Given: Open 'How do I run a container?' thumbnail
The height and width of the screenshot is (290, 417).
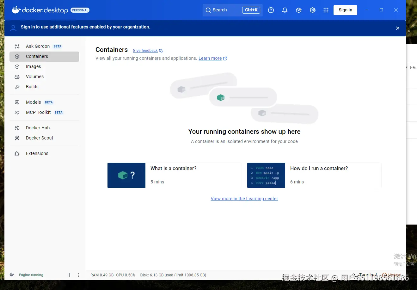Looking at the screenshot, I should 266,175.
